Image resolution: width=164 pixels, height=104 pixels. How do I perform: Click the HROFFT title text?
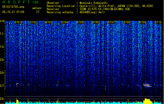point(16,2)
